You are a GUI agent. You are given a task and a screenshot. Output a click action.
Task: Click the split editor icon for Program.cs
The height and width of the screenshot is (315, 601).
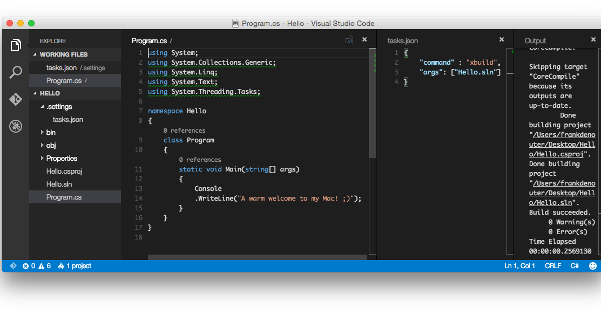pos(349,40)
